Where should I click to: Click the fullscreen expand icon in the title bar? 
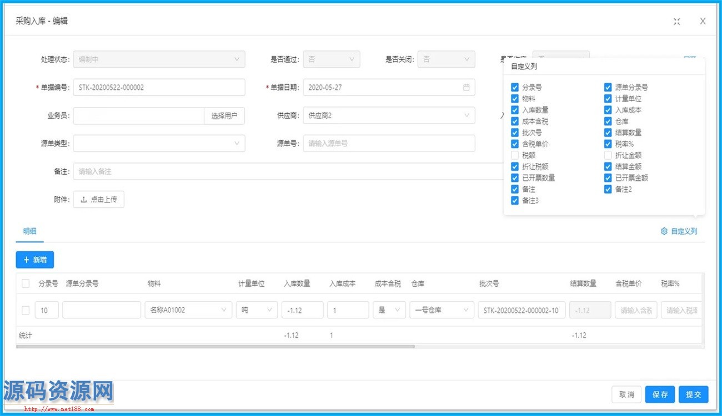676,21
